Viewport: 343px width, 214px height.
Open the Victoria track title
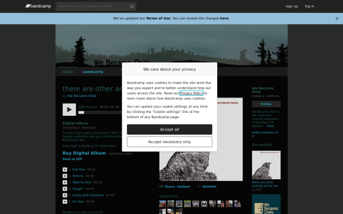(78, 176)
